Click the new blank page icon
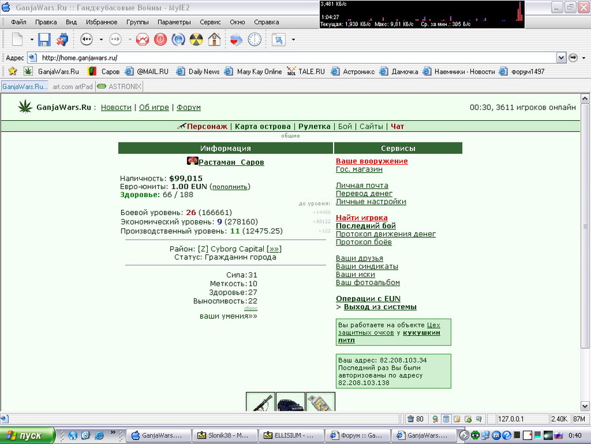 (x=17, y=39)
